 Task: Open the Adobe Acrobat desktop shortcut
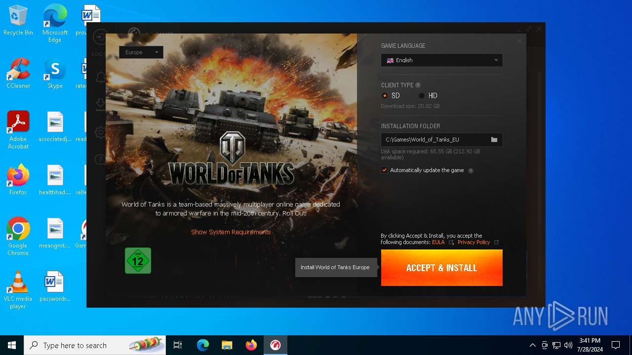click(x=18, y=130)
